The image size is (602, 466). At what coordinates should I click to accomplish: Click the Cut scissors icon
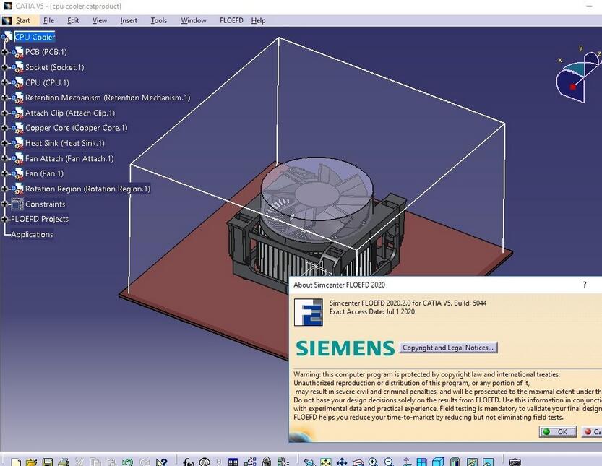[79, 462]
